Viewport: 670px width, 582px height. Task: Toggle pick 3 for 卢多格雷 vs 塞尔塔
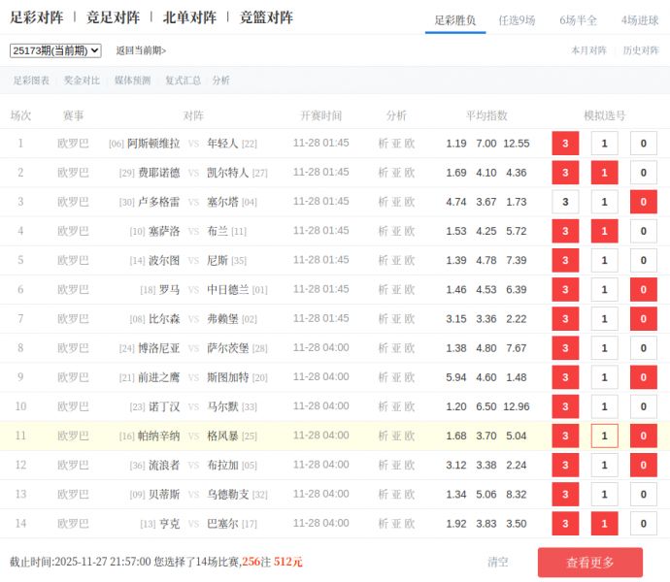coord(565,202)
